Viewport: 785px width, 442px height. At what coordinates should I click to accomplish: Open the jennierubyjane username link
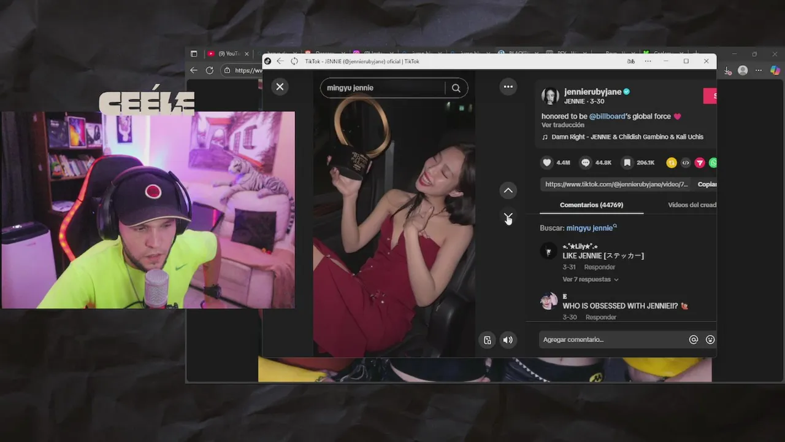tap(592, 92)
